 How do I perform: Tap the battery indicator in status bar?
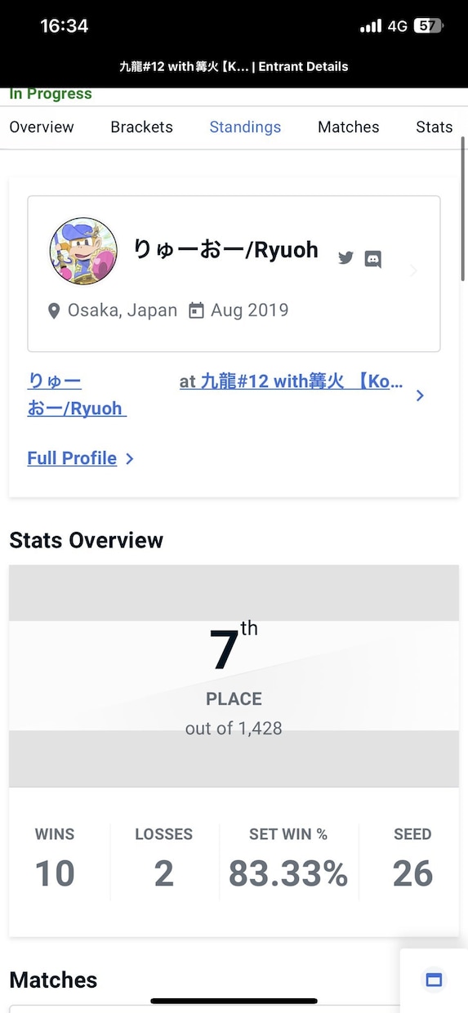428,26
